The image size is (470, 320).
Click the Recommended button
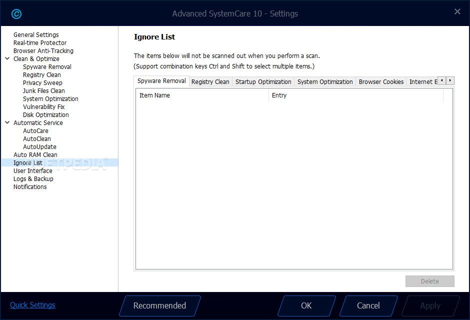160,305
